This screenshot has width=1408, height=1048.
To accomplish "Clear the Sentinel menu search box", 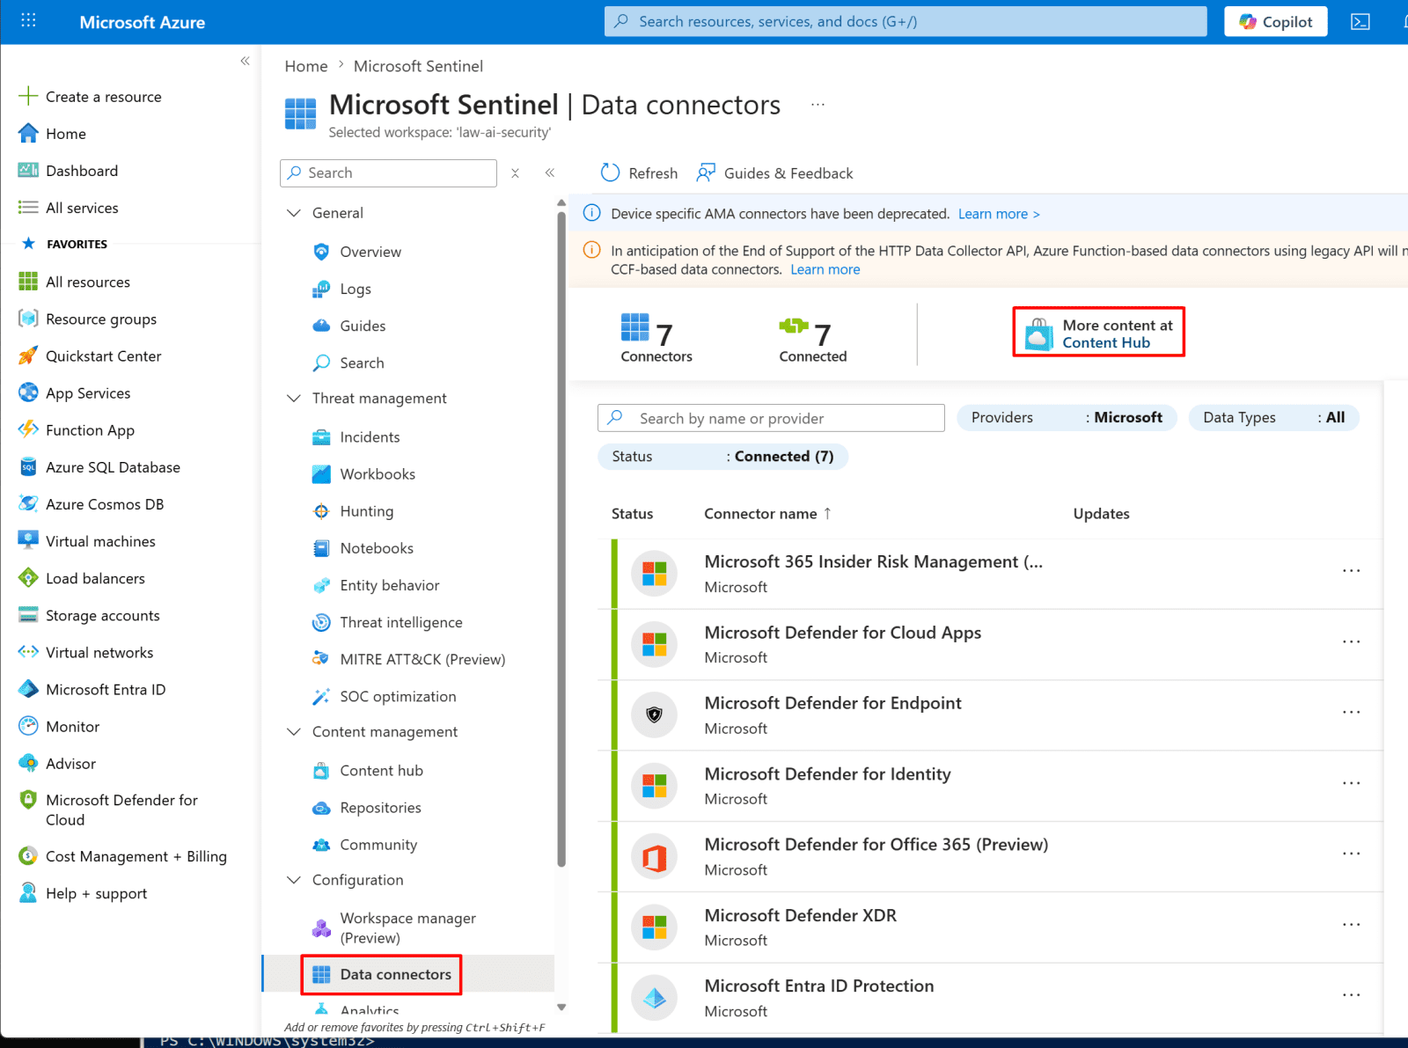I will point(516,173).
